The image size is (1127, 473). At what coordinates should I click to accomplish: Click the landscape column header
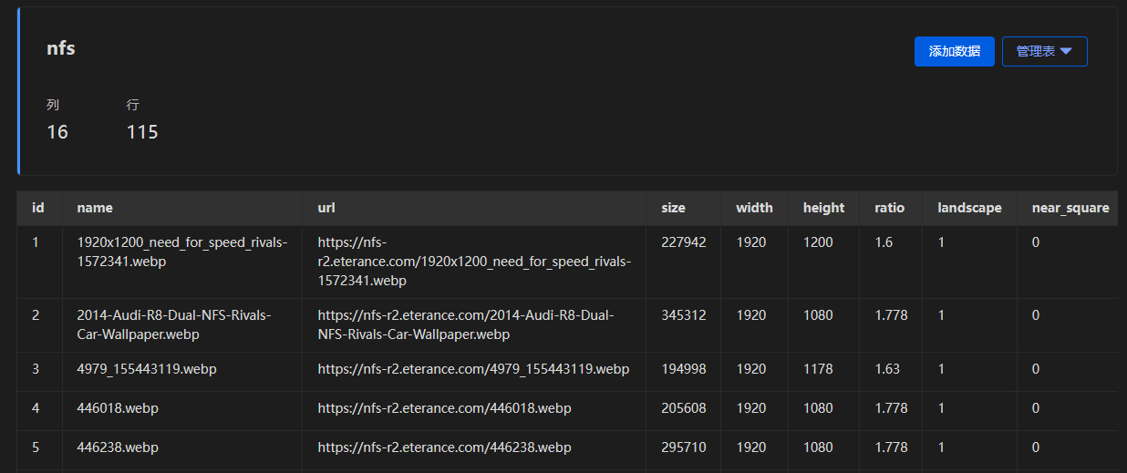969,208
